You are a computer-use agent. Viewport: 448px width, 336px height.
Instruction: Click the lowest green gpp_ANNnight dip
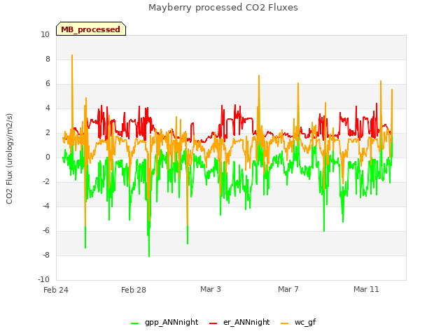click(149, 256)
